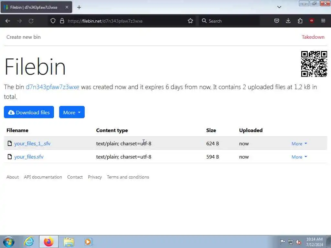Click the 594 B size cell
The width and height of the screenshot is (331, 248).
(213, 157)
